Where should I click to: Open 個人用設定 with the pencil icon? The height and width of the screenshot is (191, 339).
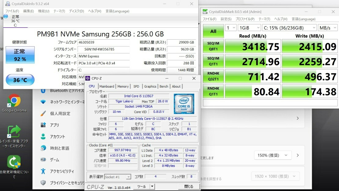(x=43, y=114)
